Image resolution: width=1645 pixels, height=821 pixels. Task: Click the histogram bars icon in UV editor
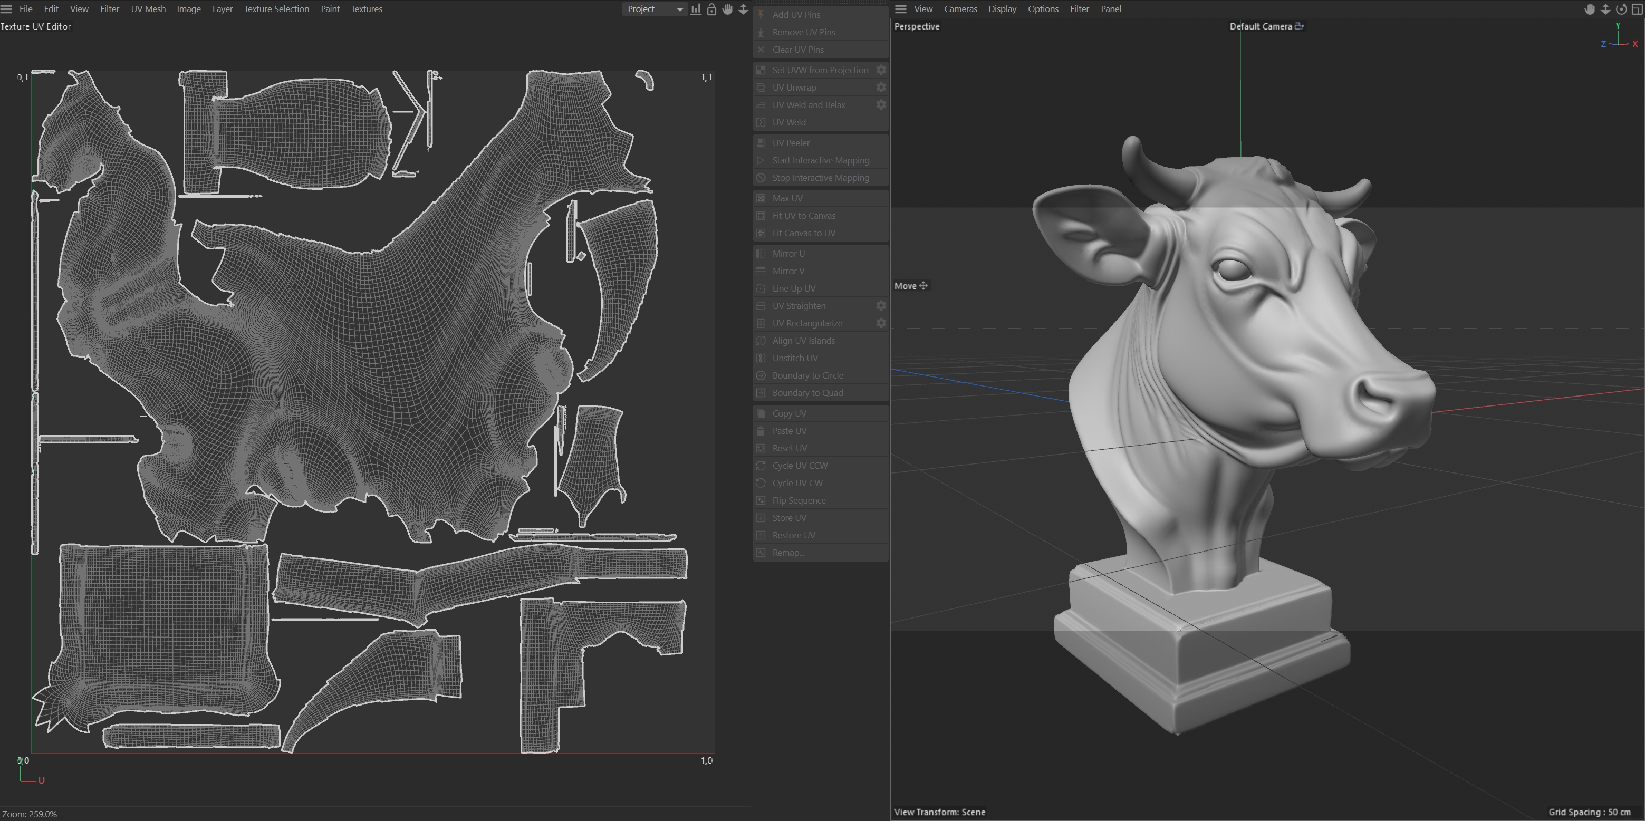[x=696, y=9]
